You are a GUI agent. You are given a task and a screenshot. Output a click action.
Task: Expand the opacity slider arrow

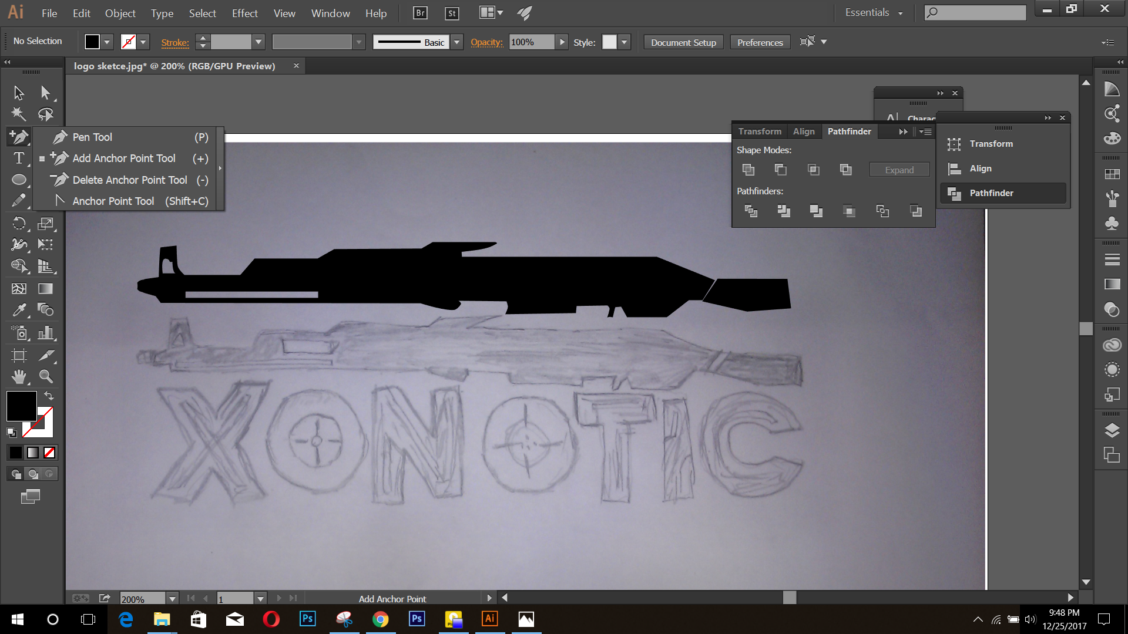click(562, 42)
